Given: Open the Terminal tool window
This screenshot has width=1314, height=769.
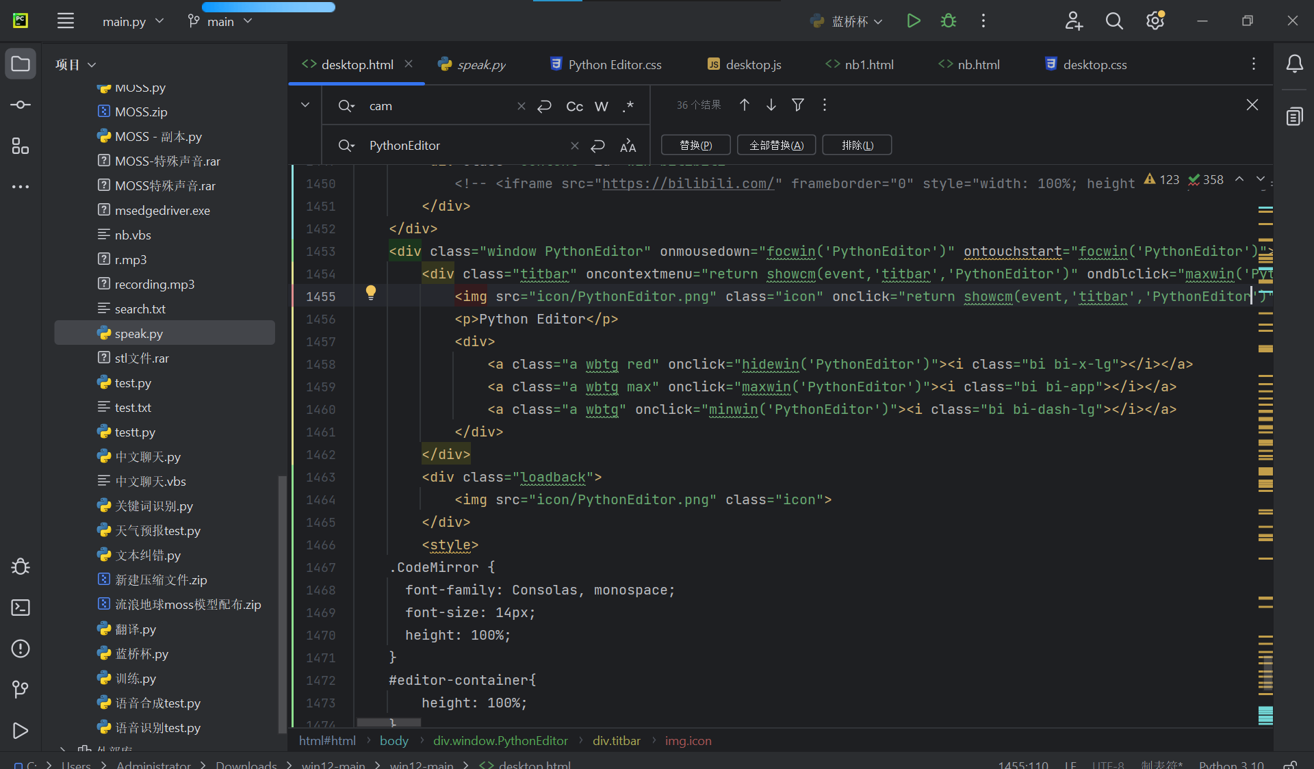Looking at the screenshot, I should [x=21, y=608].
